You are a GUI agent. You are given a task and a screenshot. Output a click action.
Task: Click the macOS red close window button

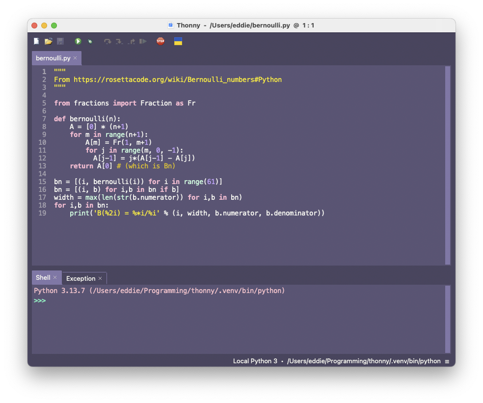coord(34,26)
